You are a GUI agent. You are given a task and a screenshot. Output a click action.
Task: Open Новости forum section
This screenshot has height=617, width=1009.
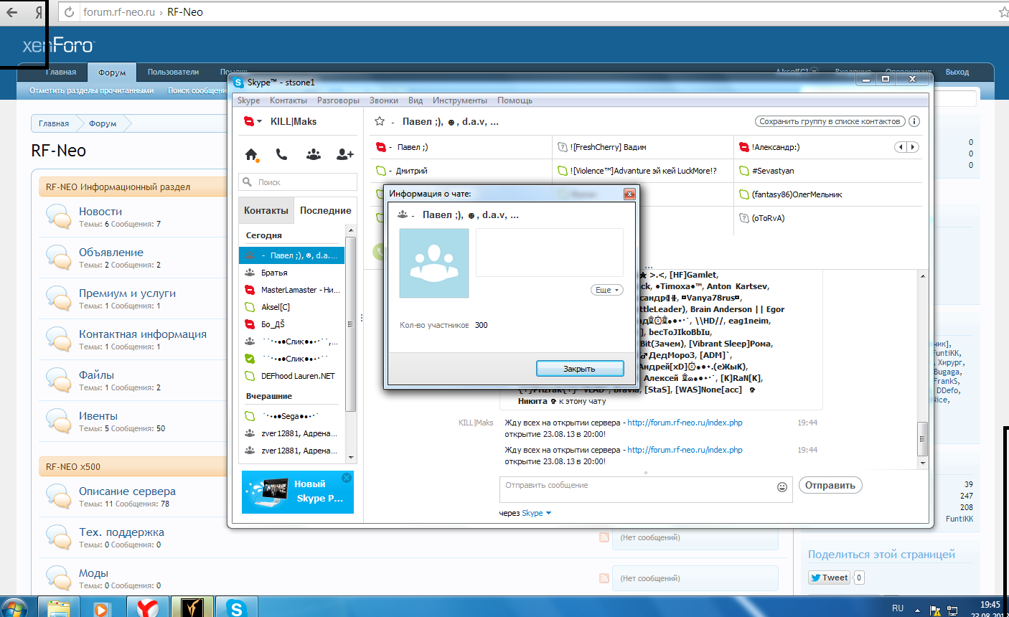tap(100, 212)
